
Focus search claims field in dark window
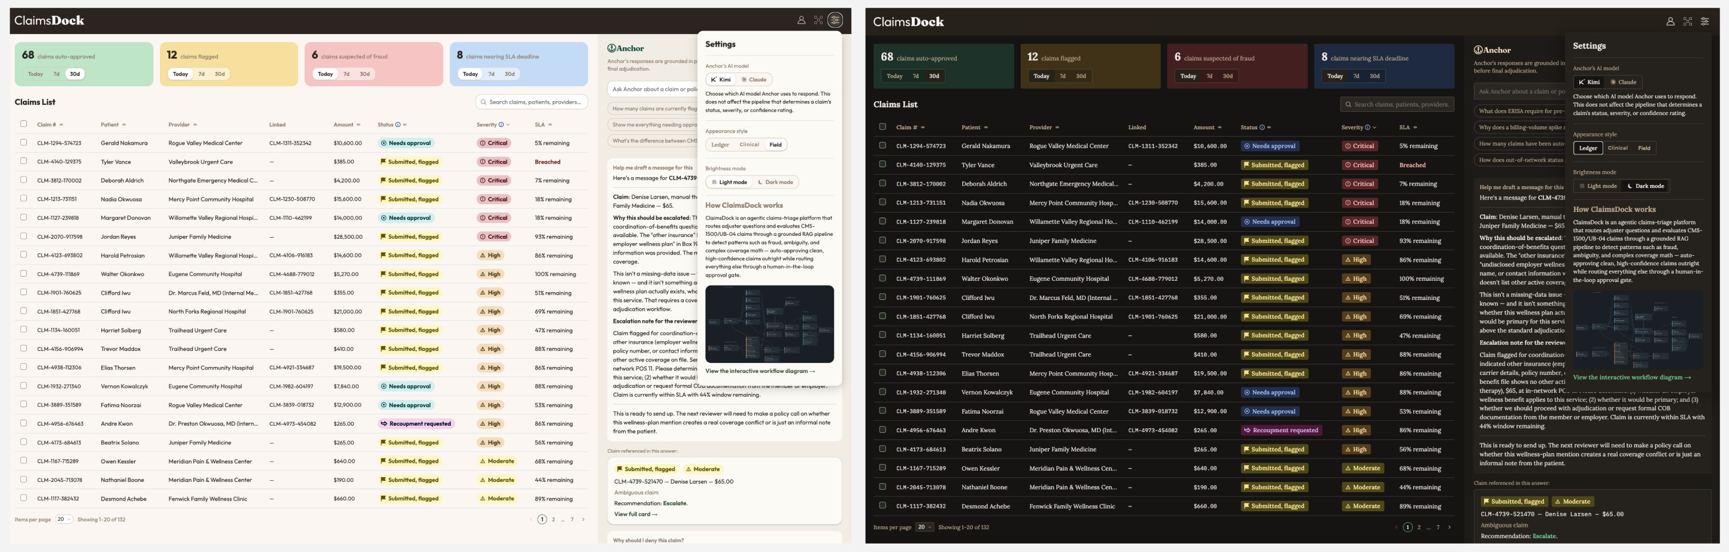[1397, 104]
